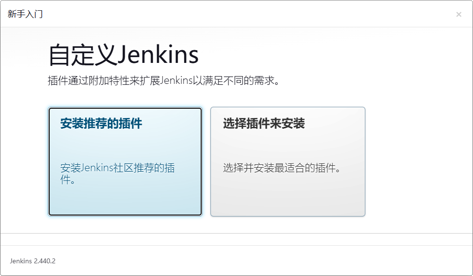Click the lower blank area of 选择插件来安装 card
The image size is (473, 276).
click(288, 198)
